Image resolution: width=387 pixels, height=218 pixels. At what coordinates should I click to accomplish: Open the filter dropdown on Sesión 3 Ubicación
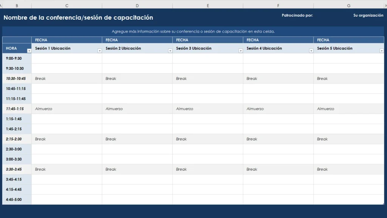[240, 50]
